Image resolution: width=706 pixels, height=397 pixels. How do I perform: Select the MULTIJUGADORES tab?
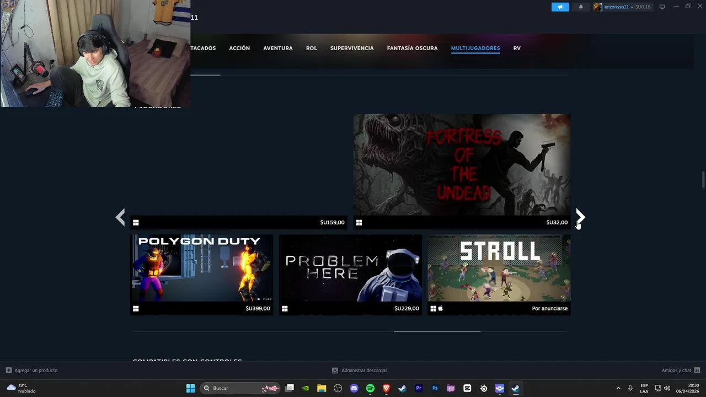tap(475, 48)
